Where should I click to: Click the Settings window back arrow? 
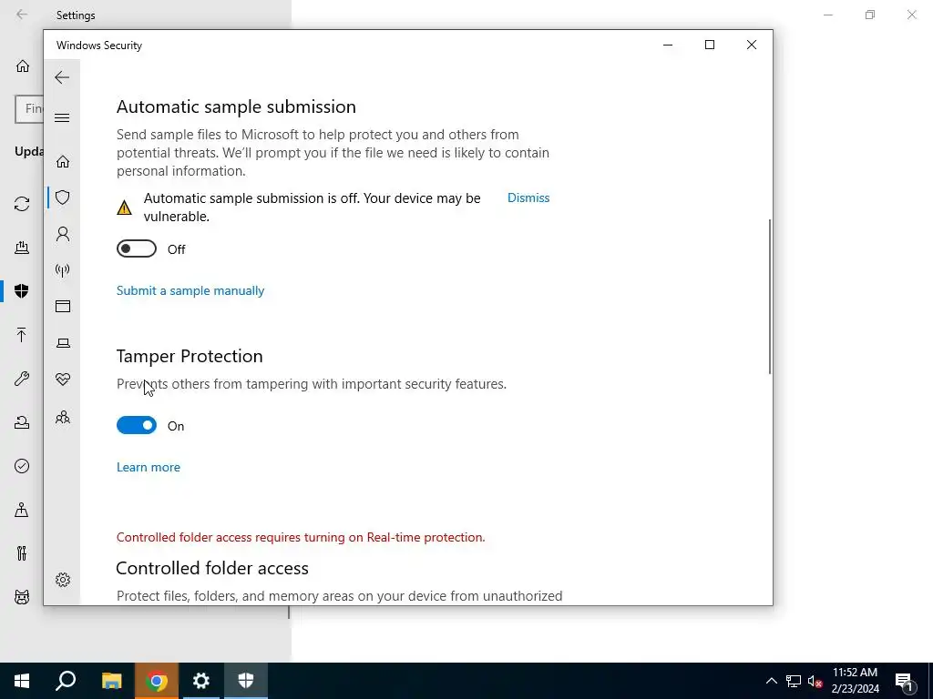22,15
